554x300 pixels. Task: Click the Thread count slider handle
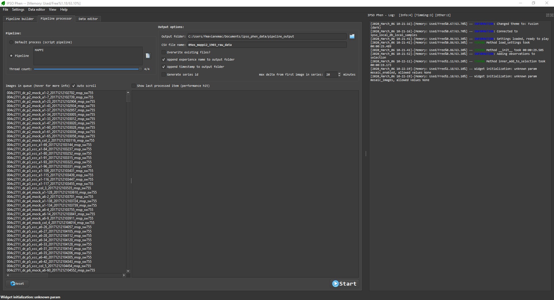click(x=140, y=69)
